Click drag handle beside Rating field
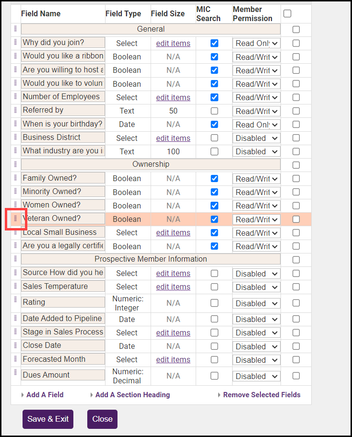 (15, 300)
